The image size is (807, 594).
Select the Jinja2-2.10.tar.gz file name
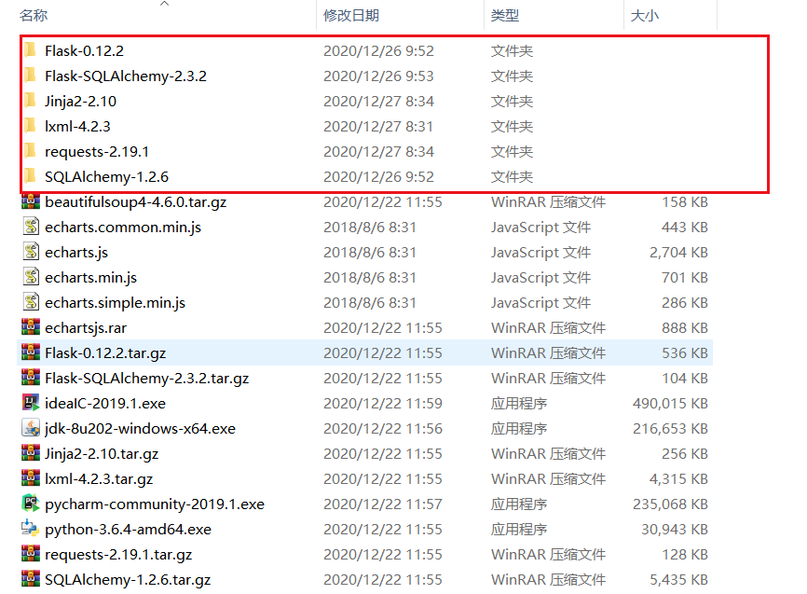102,454
